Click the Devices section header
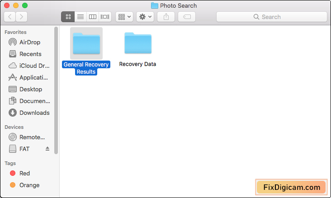The image size is (331, 198). (x=14, y=127)
